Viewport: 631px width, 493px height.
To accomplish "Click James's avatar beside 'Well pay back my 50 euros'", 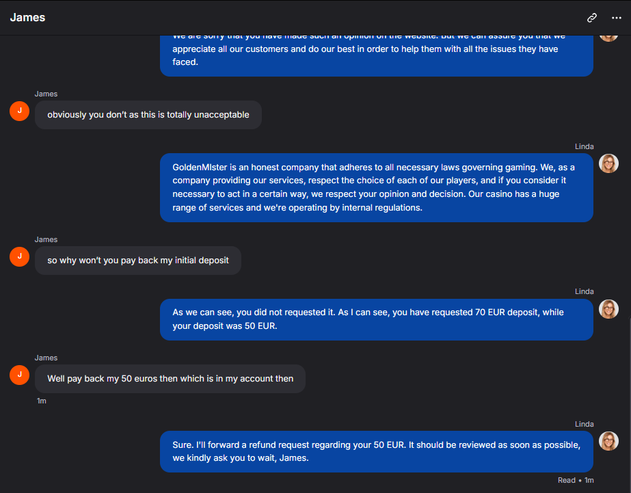I will click(19, 375).
